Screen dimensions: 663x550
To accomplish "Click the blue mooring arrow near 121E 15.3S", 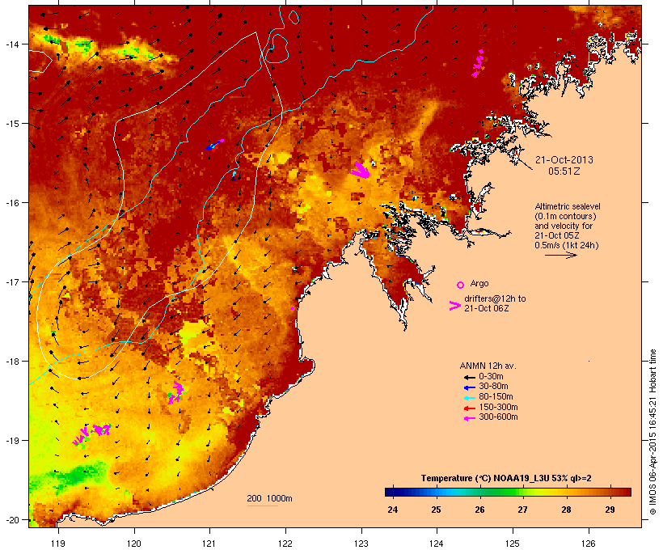I will tap(213, 145).
